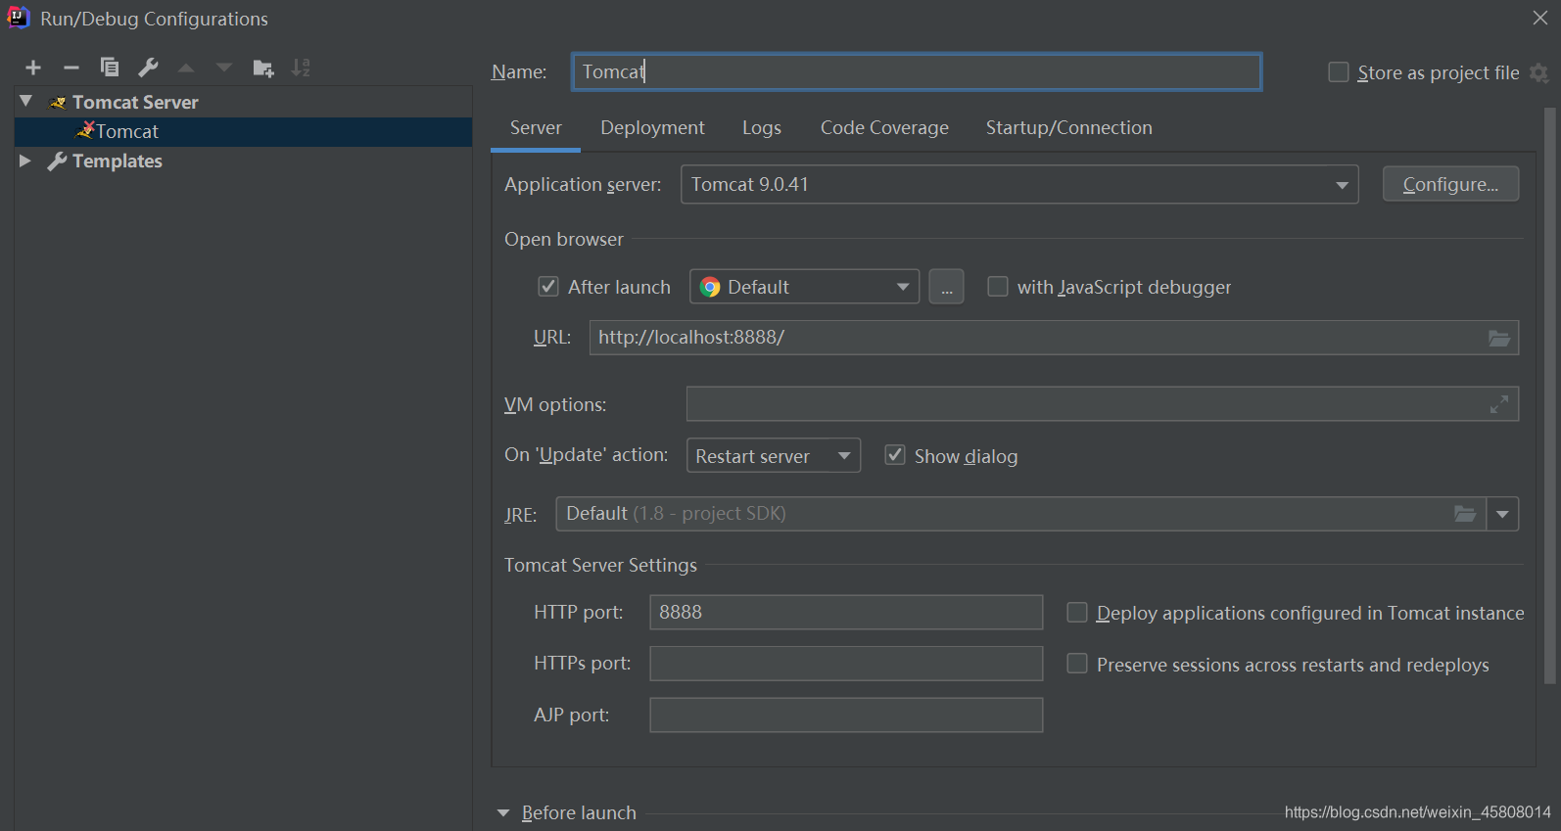Copy the selected configuration
The height and width of the screenshot is (831, 1561).
tap(109, 67)
